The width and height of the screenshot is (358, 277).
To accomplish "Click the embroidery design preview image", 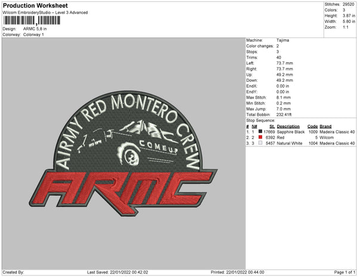I will point(124,153).
